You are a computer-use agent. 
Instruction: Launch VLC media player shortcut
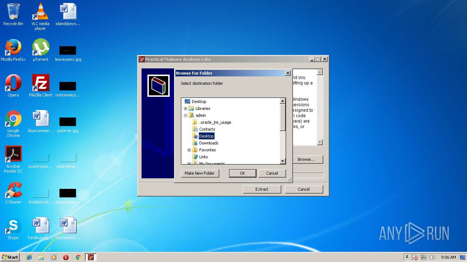pos(40,16)
